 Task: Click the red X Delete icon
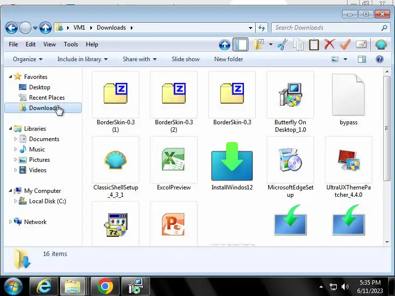pyautogui.click(x=329, y=44)
